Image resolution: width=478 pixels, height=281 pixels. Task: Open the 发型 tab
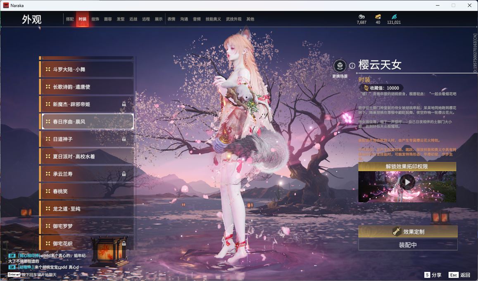[x=121, y=19]
